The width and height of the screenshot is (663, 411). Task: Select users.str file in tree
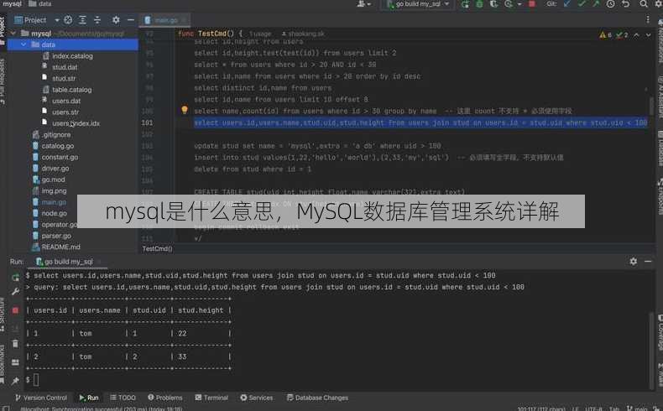pyautogui.click(x=65, y=112)
